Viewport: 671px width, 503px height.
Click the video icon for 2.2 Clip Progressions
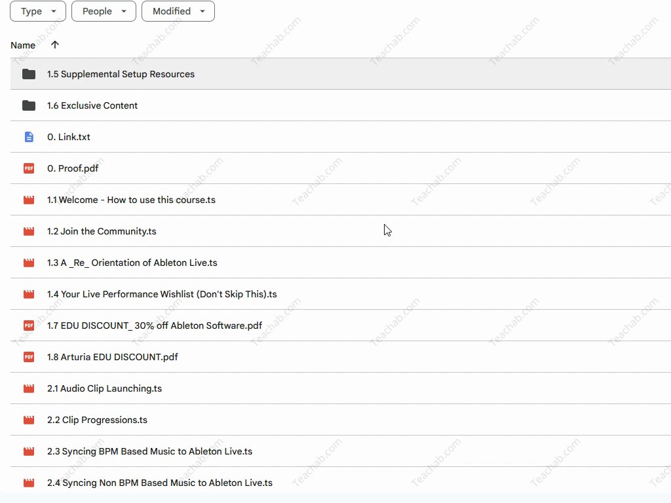tap(29, 420)
